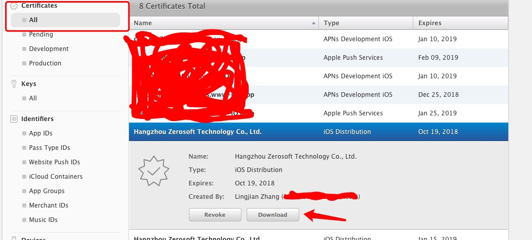This screenshot has height=240, width=532.
Task: Open Music IDs section
Action: click(43, 220)
